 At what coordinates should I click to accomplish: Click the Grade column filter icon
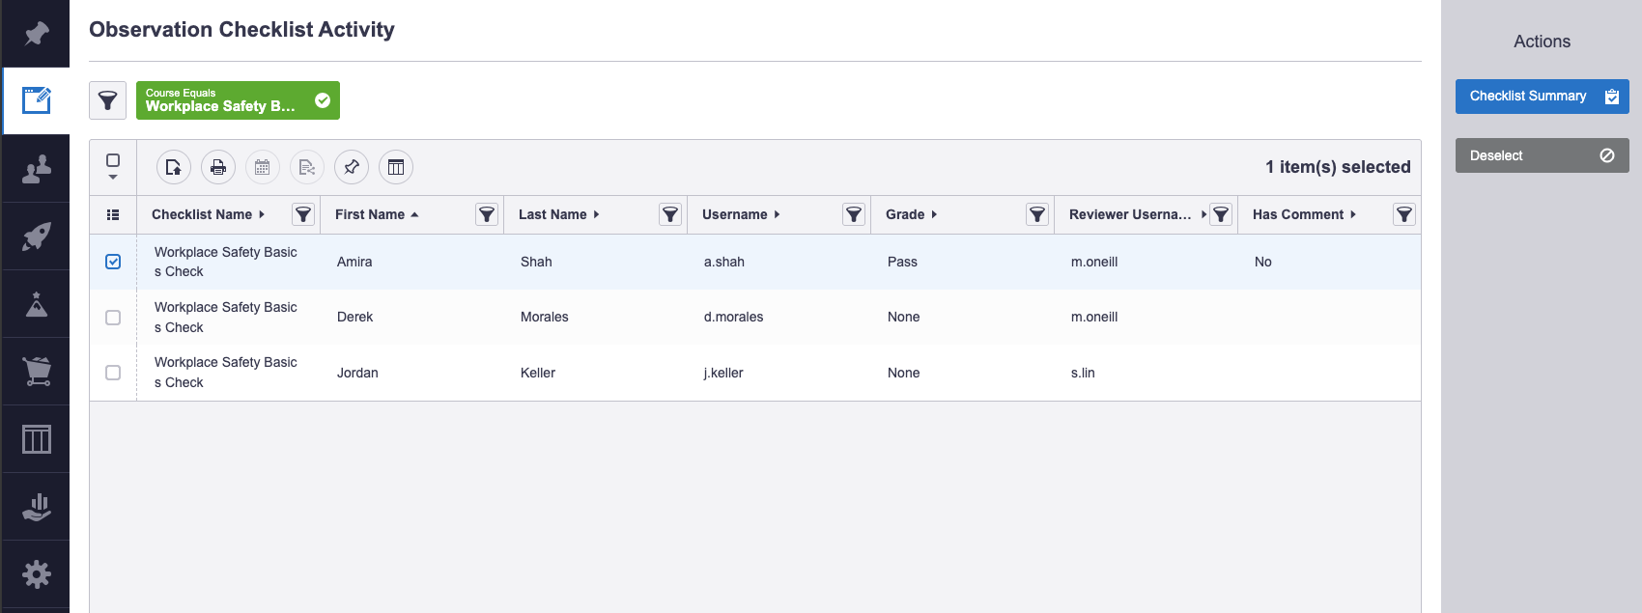(1037, 214)
